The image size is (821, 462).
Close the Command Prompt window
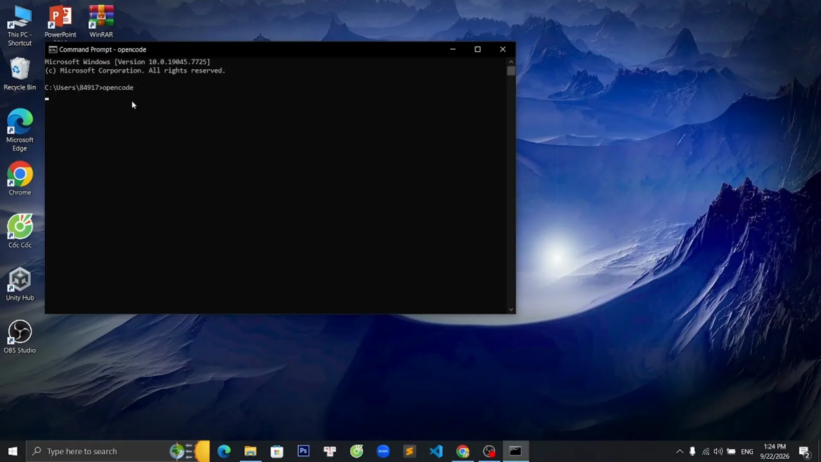click(x=503, y=49)
